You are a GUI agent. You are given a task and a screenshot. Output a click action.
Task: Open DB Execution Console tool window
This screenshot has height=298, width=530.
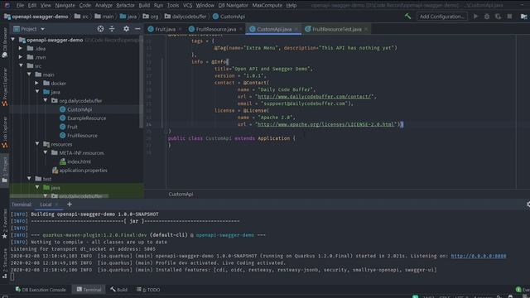pyautogui.click(x=41, y=290)
